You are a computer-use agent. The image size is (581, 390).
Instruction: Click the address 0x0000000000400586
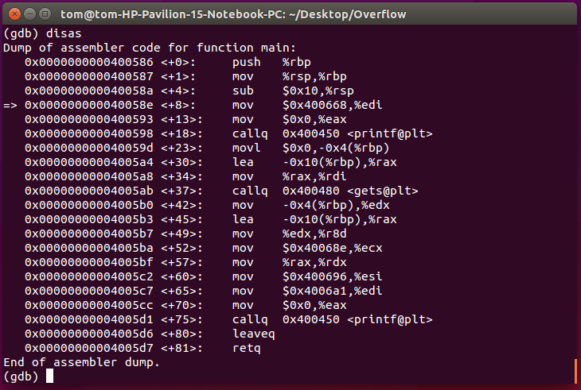tap(88, 60)
